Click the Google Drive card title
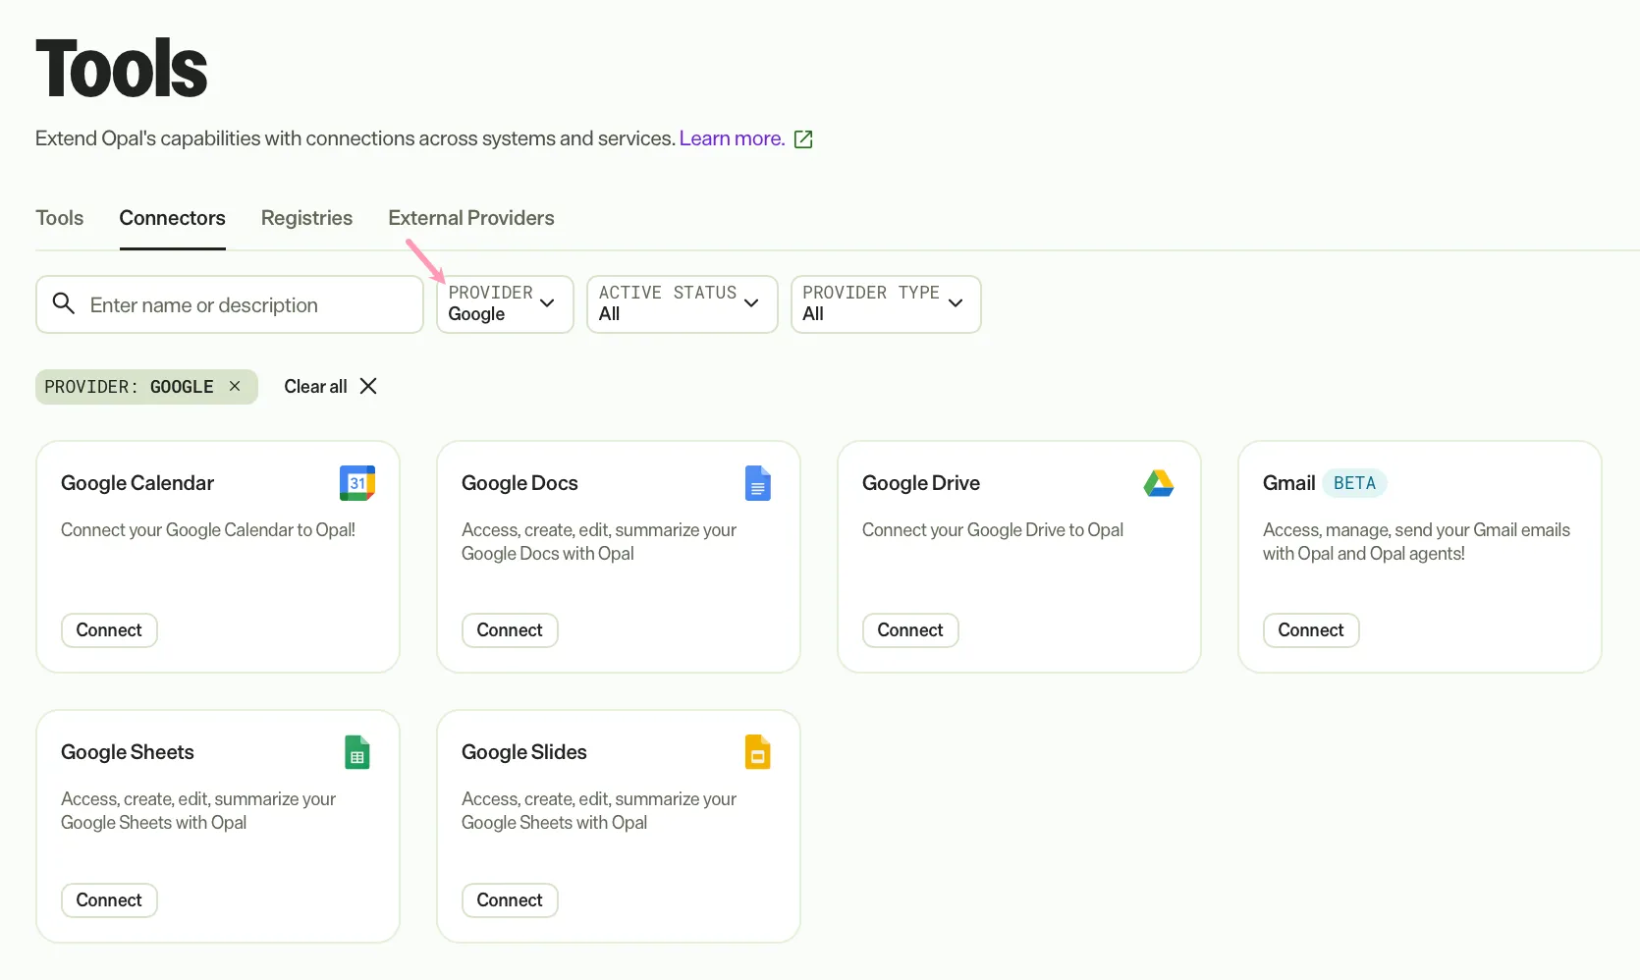1640x980 pixels. coord(921,483)
